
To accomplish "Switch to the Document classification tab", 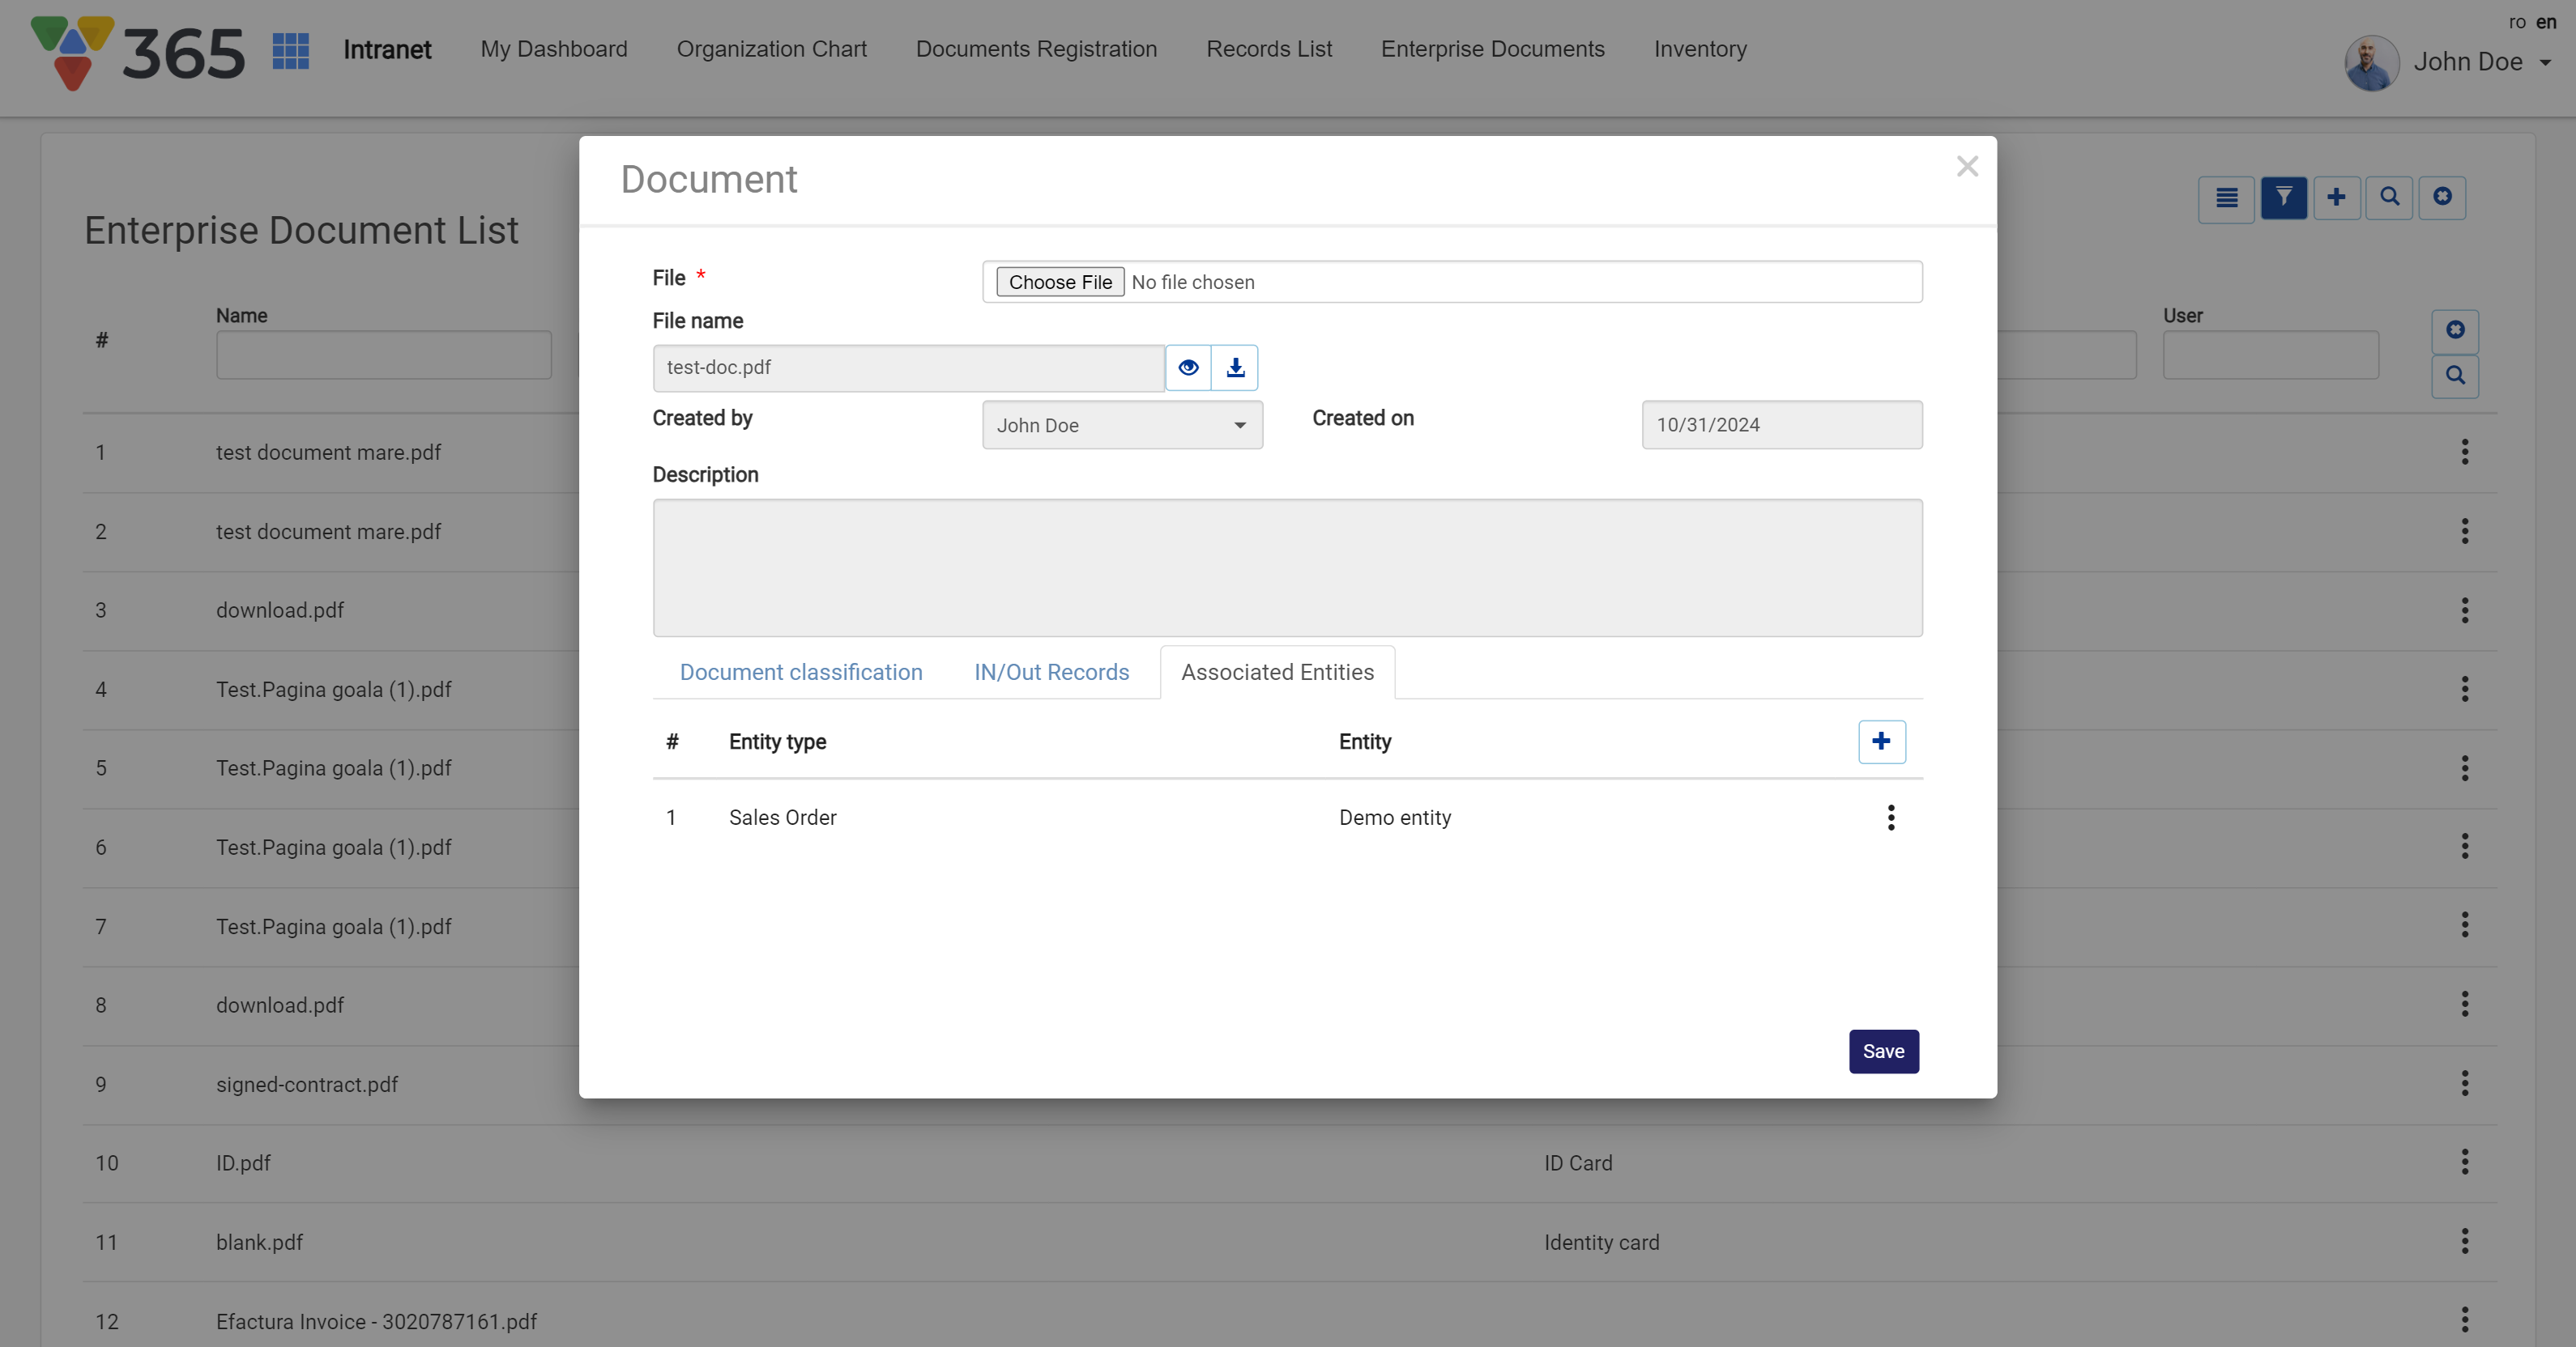I will (x=800, y=673).
